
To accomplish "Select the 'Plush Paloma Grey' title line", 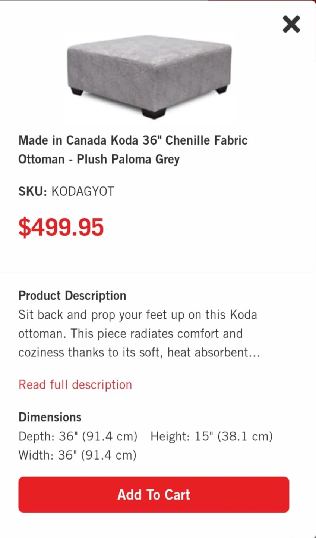I will [x=99, y=159].
